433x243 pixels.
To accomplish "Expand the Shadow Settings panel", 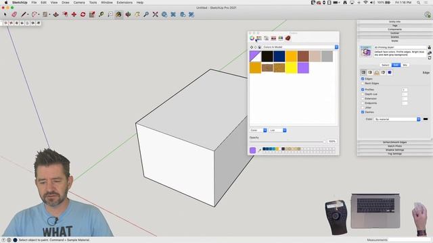I will 394,150.
